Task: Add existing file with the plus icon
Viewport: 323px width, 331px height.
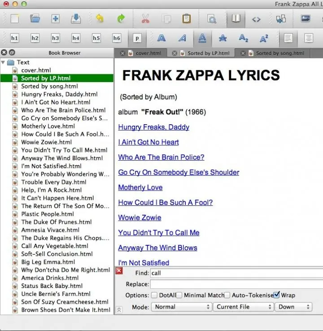Action: point(56,18)
